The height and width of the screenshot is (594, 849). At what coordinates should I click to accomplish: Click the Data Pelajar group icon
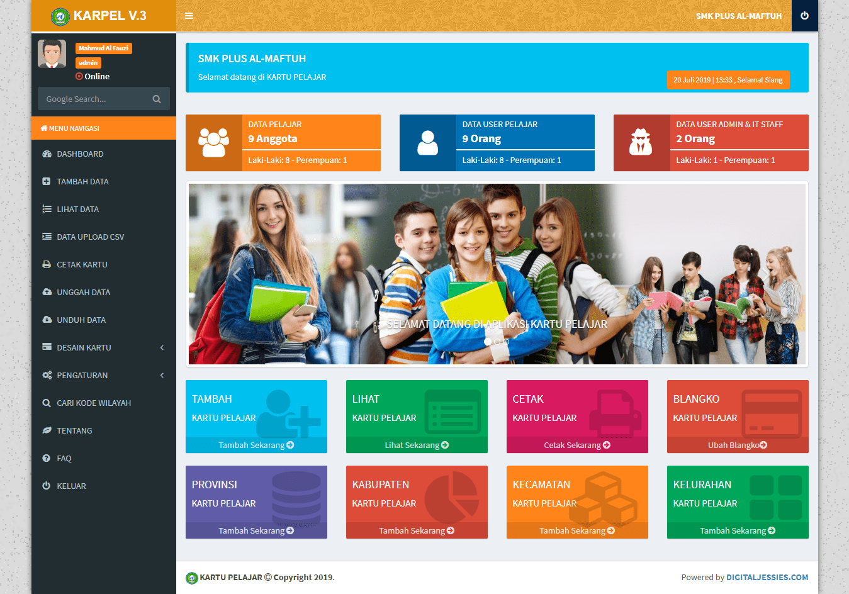click(214, 143)
